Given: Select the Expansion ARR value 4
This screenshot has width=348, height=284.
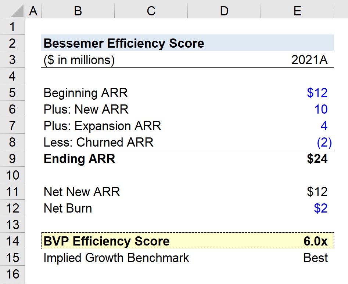Looking at the screenshot, I should pyautogui.click(x=324, y=126).
